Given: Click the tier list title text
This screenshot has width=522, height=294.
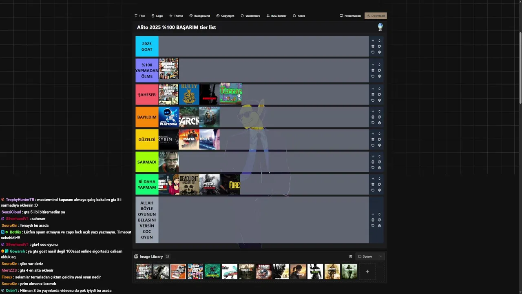Looking at the screenshot, I should coord(177,27).
